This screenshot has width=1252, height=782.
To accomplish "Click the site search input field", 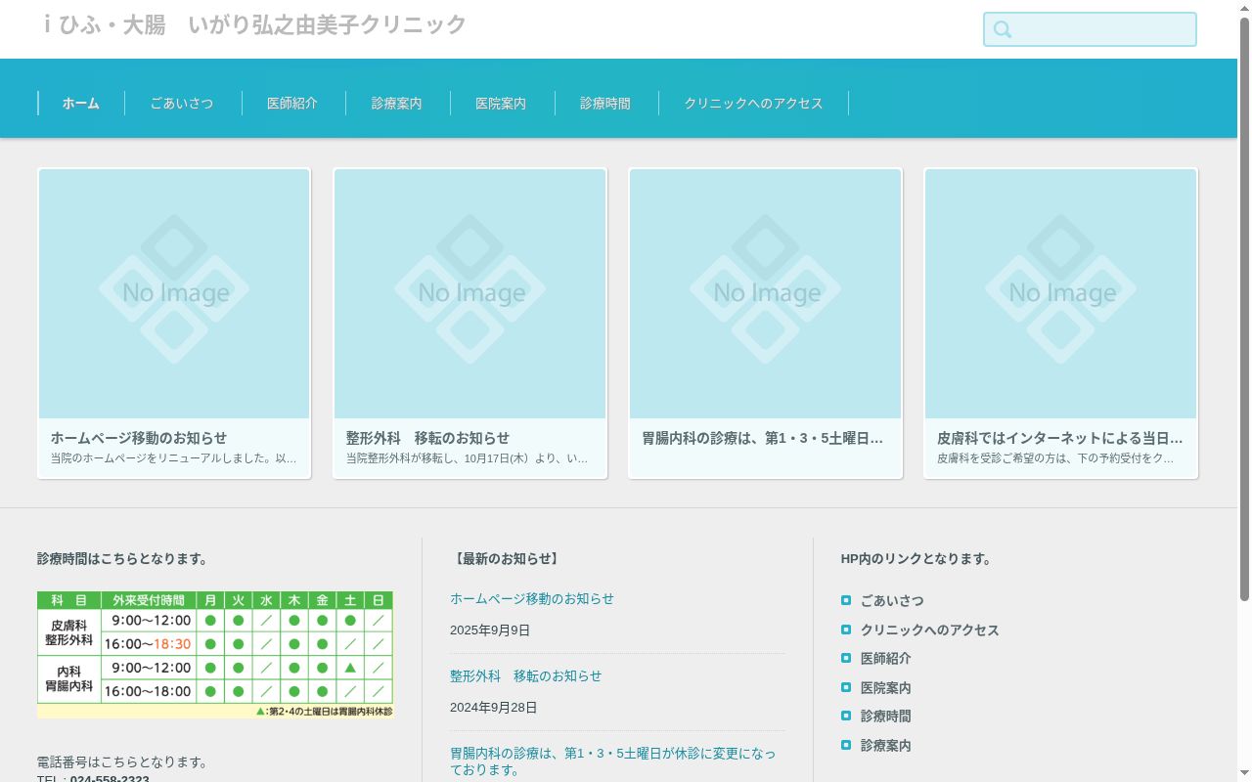I will click(x=1090, y=29).
